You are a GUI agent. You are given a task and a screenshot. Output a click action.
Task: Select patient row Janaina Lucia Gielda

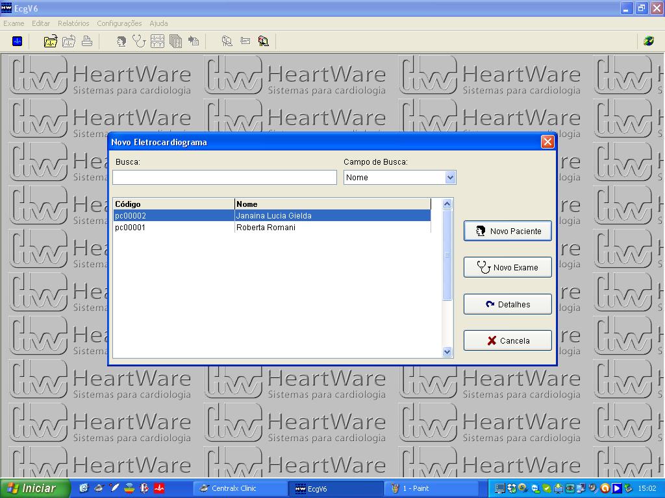pyautogui.click(x=272, y=215)
